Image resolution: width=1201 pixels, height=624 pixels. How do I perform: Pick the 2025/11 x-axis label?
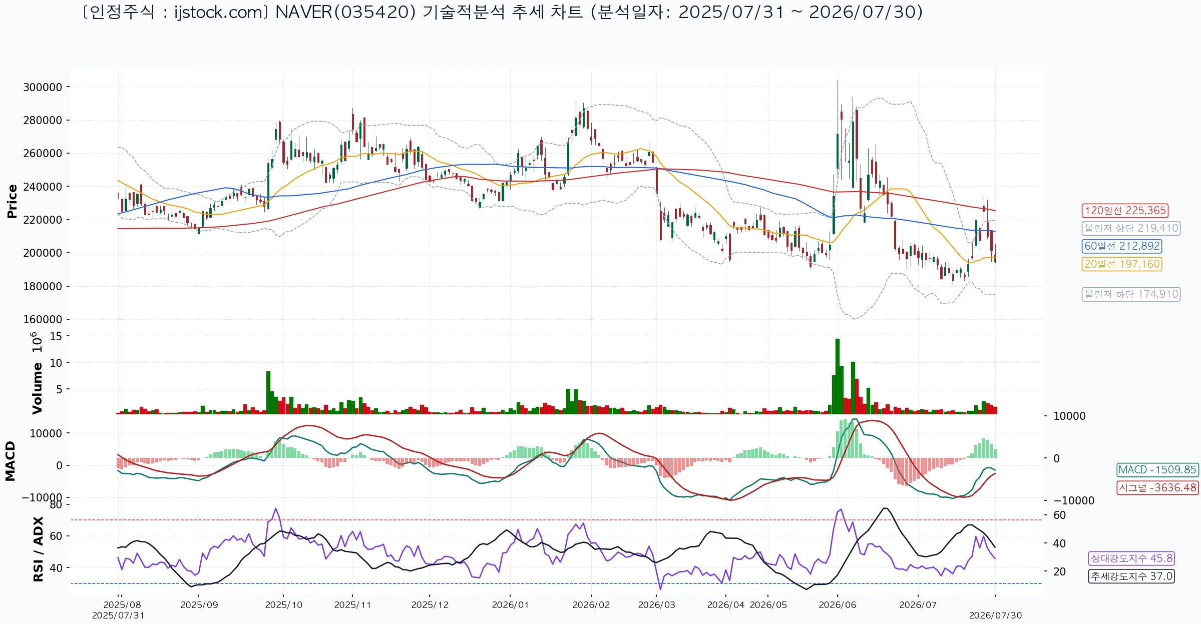[x=352, y=604]
